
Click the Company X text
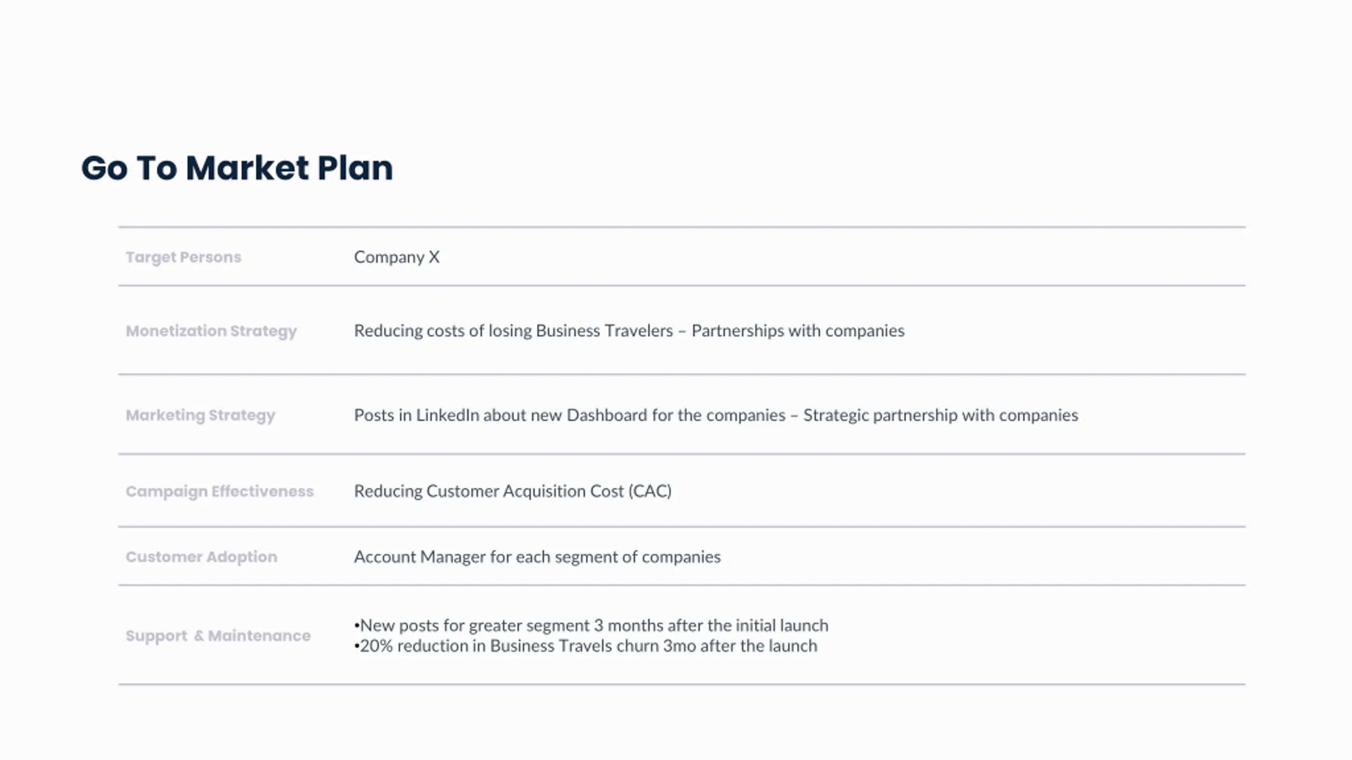pyautogui.click(x=397, y=257)
